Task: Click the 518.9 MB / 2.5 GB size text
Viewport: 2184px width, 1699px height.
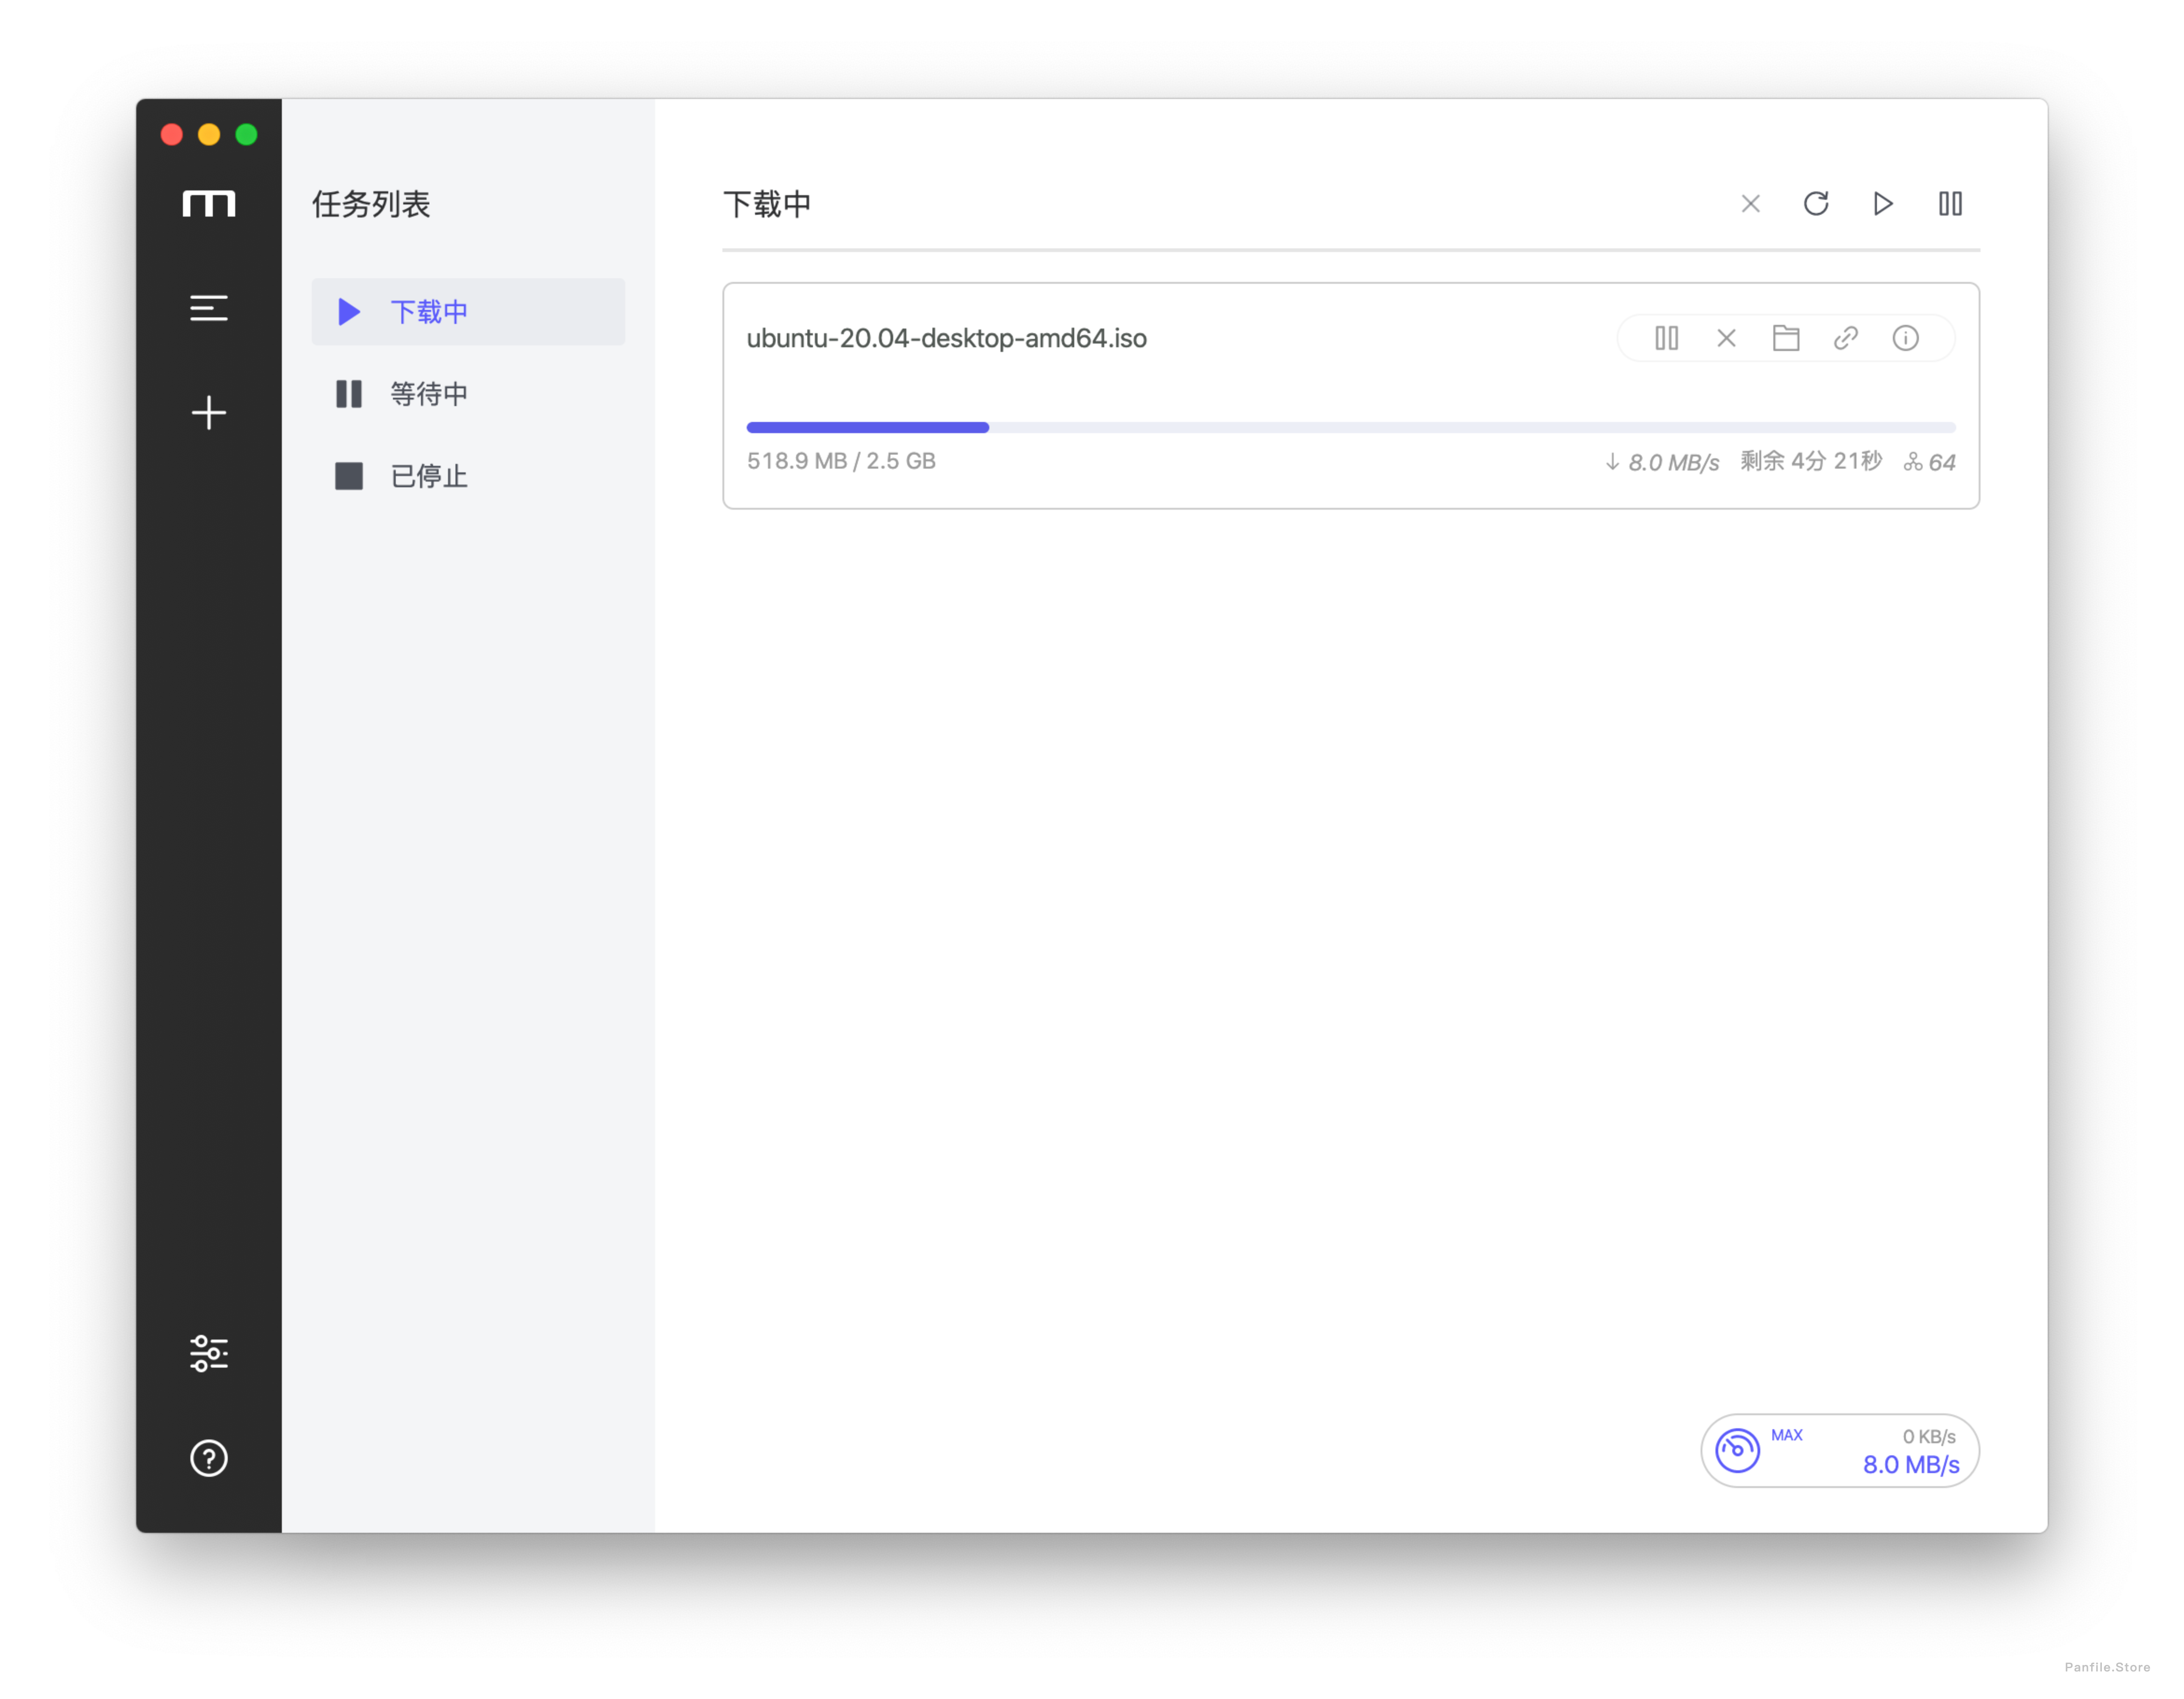Action: 841,461
